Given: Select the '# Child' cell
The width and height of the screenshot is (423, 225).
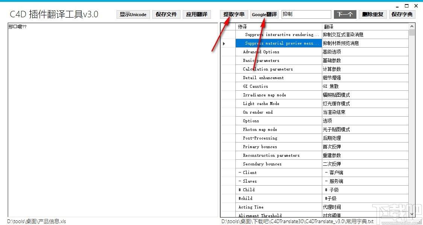Looking at the screenshot, I should coord(279,190).
